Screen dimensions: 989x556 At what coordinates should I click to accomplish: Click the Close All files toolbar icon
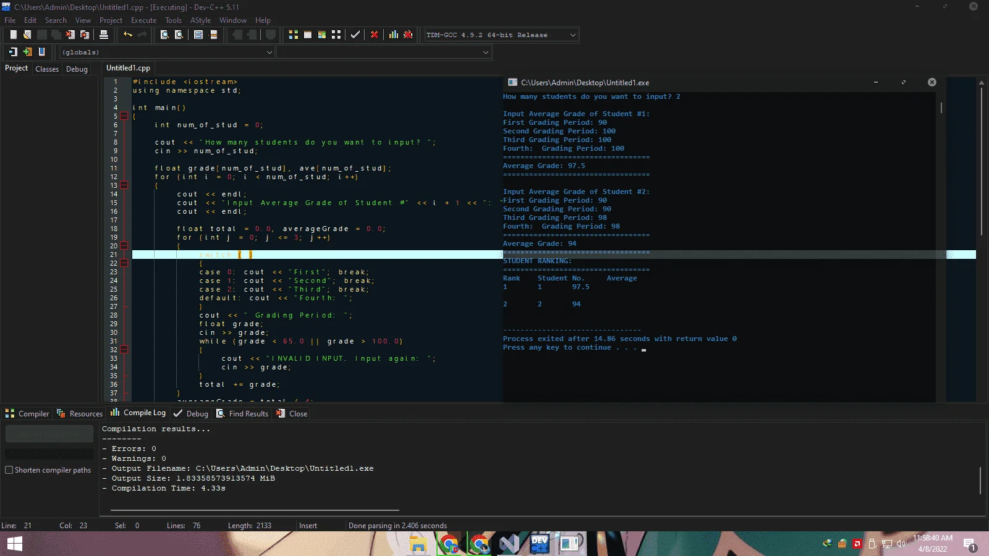tap(85, 35)
